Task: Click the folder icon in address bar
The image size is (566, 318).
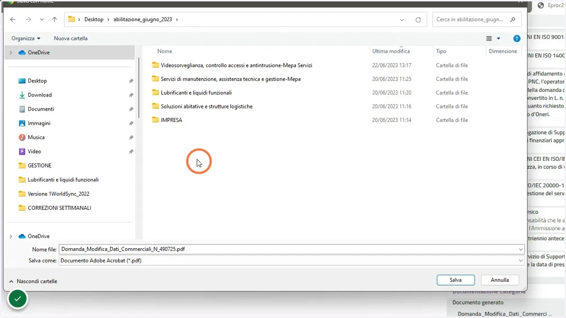Action: point(72,19)
